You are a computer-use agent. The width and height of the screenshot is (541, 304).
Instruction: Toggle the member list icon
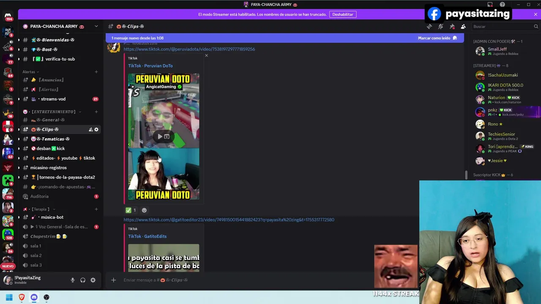[x=463, y=26]
